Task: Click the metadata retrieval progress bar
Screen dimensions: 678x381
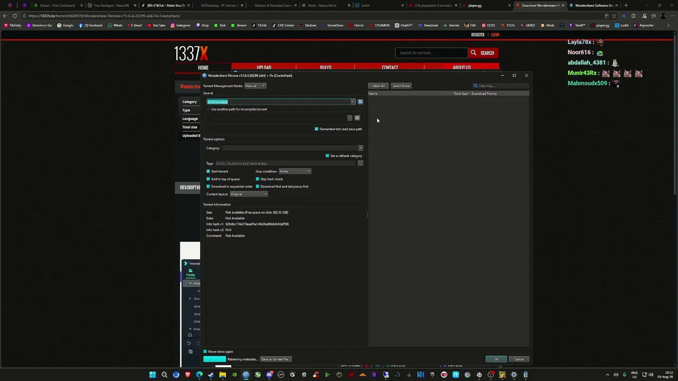Action: point(215,359)
